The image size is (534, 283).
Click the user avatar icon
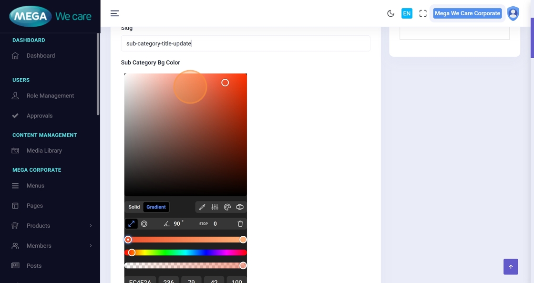[x=513, y=13]
